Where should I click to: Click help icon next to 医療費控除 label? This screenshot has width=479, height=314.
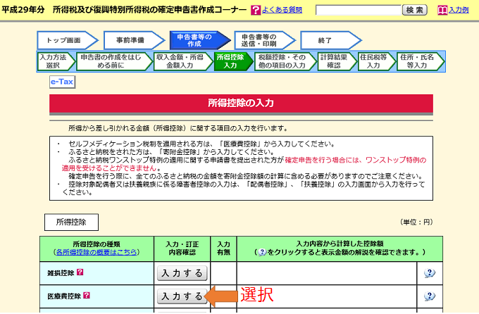click(x=87, y=295)
